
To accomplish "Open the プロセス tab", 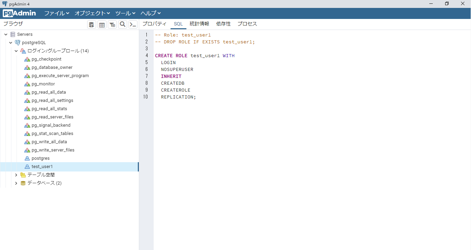I will click(x=247, y=24).
